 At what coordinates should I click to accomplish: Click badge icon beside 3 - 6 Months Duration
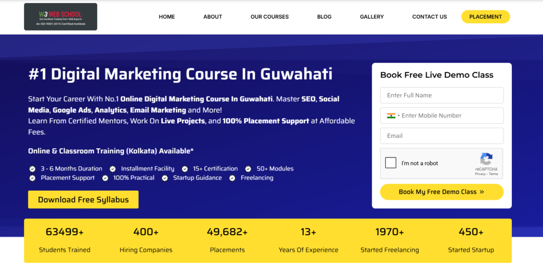32,169
